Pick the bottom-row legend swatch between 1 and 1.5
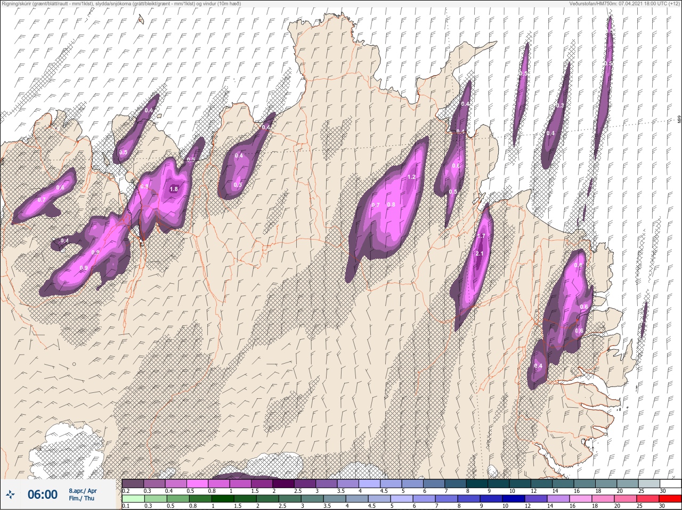 pos(223,499)
